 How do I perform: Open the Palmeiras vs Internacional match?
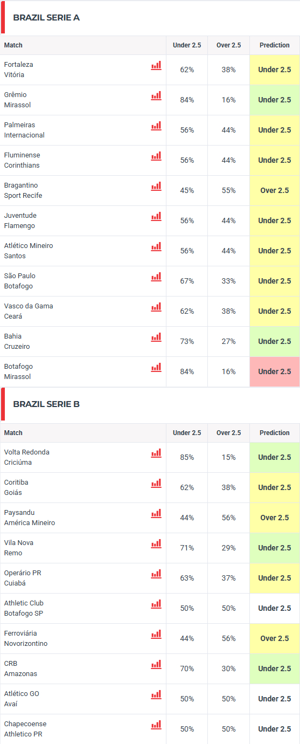(24, 130)
